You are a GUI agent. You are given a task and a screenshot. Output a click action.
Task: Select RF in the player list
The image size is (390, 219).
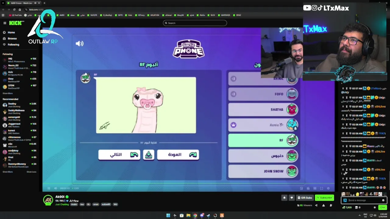[263, 140]
